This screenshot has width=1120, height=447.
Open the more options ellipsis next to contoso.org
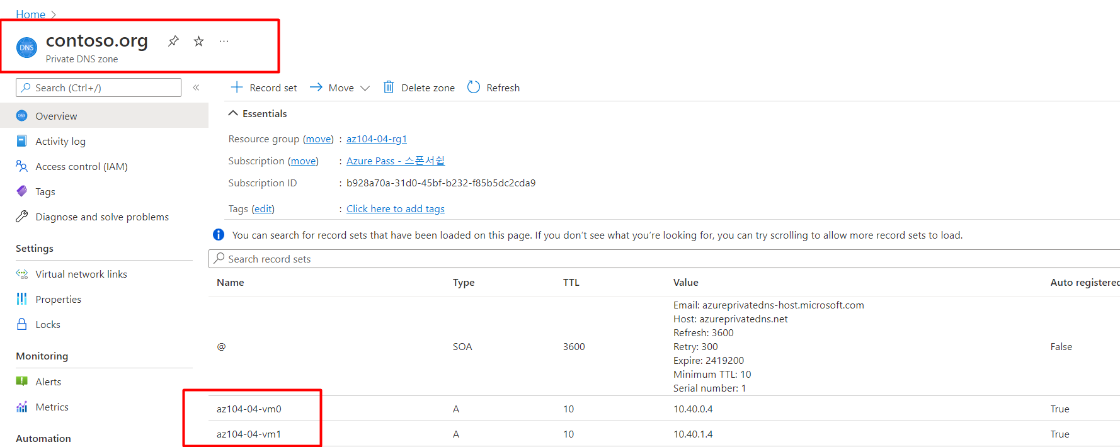(x=224, y=41)
